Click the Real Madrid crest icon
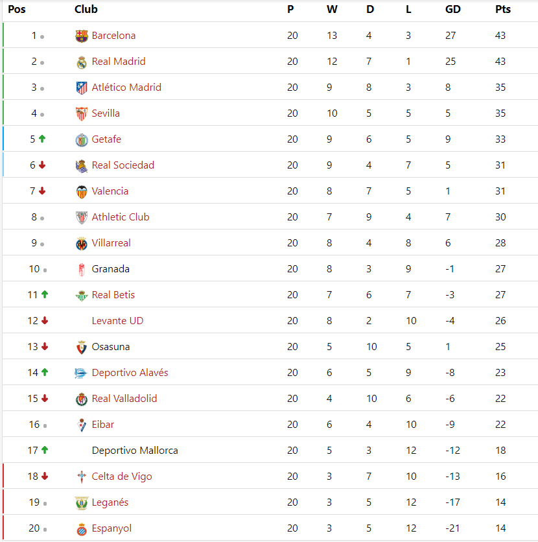Screen dimensions: 538x542 pyautogui.click(x=82, y=62)
